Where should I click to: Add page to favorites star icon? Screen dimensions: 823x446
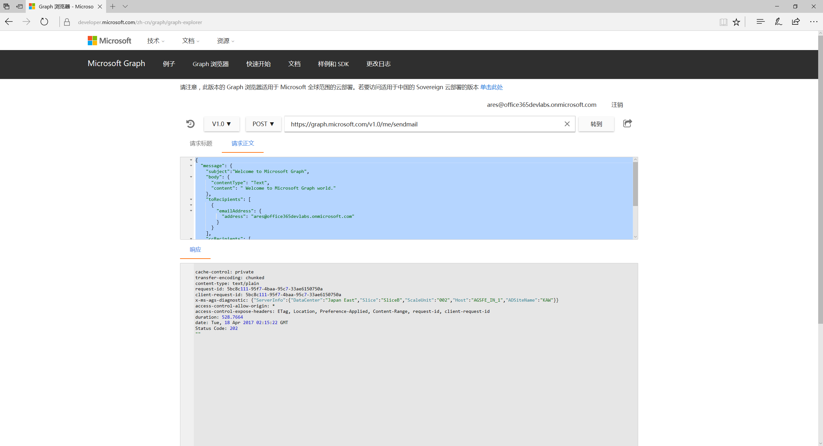736,22
